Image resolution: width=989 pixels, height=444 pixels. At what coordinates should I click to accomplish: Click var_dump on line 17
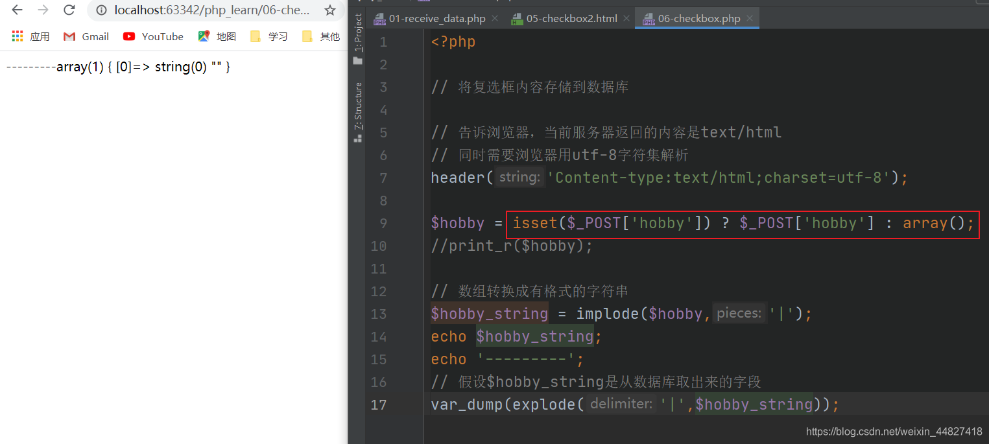(x=467, y=404)
